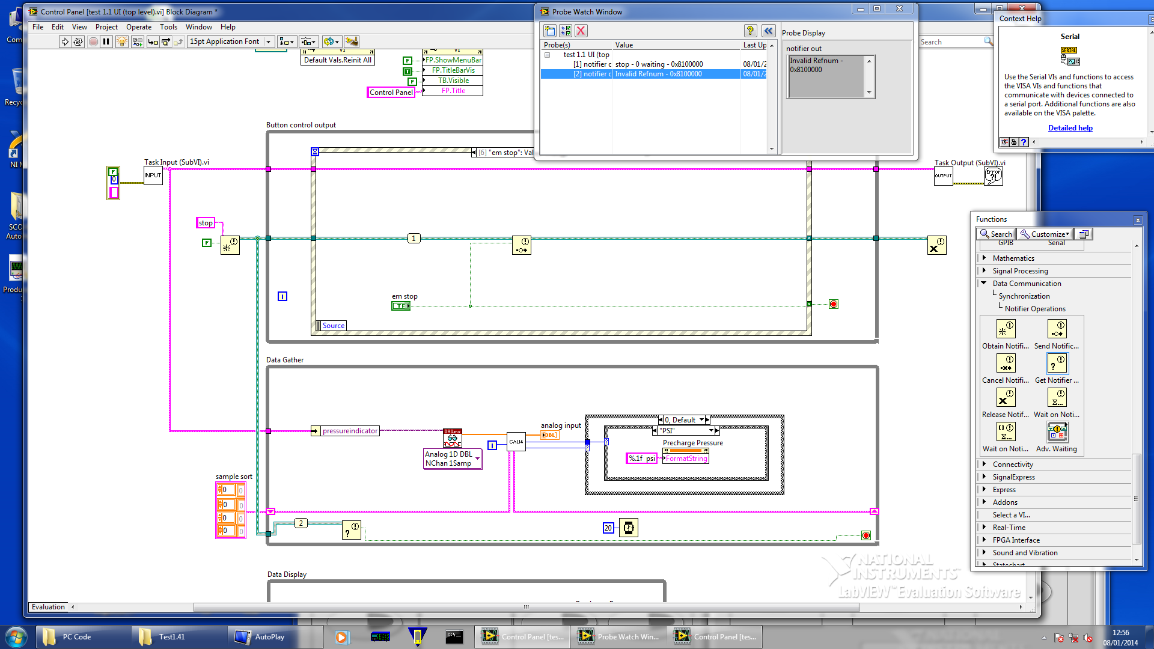Click the Cancel Notification palette icon

tap(1006, 364)
